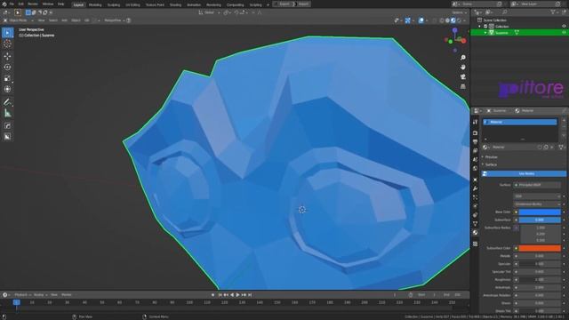The image size is (569, 320).
Task: Open the Object Data properties tab
Action: click(475, 224)
